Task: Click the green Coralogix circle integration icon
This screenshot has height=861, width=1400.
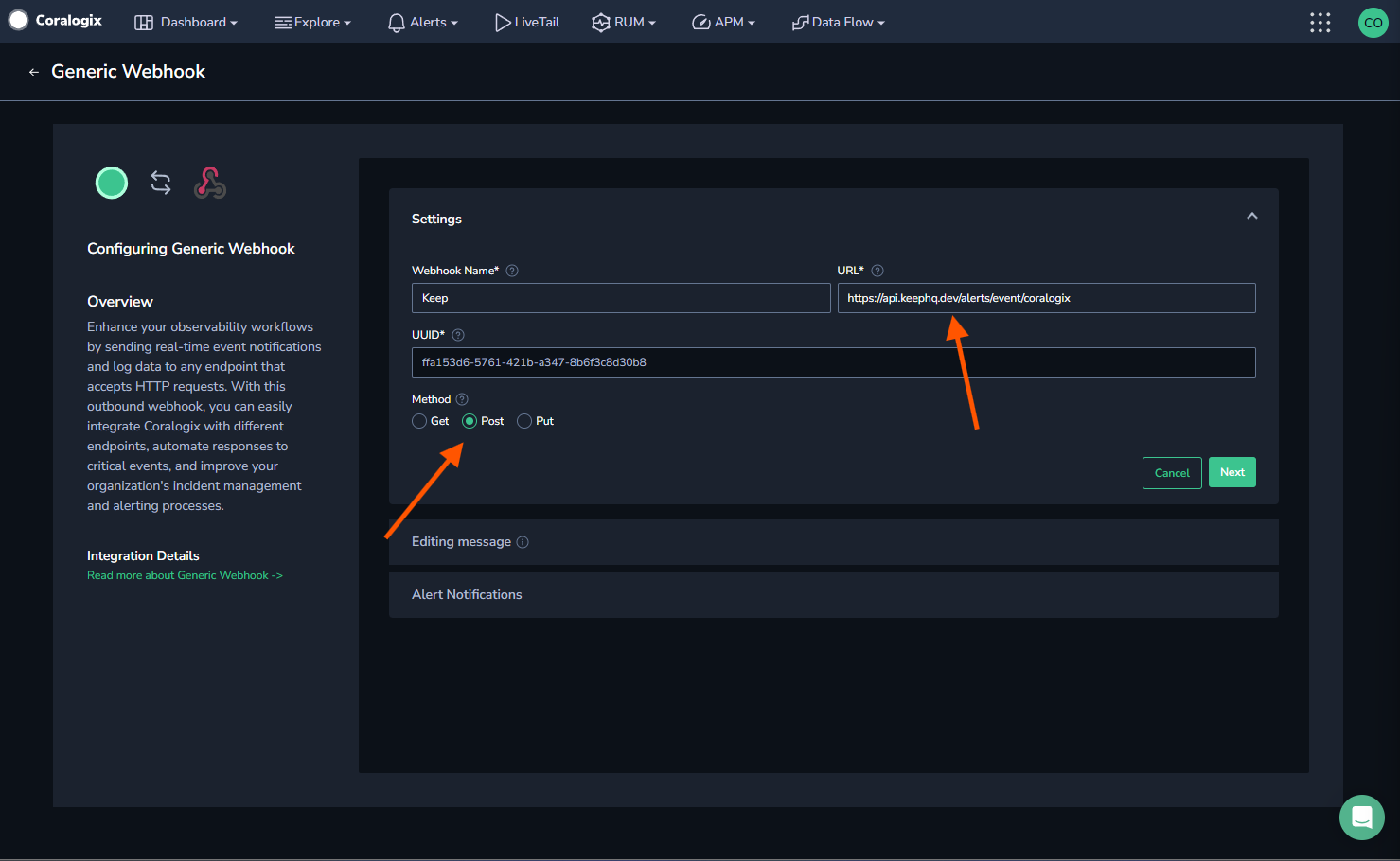Action: pos(112,183)
